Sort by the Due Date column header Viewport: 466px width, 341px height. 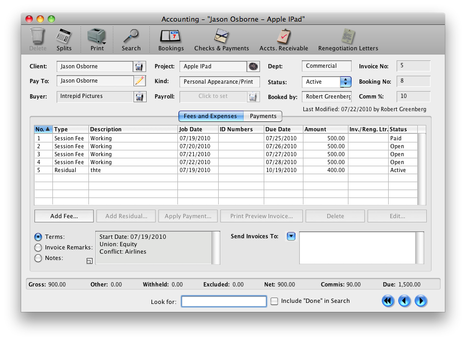[283, 129]
